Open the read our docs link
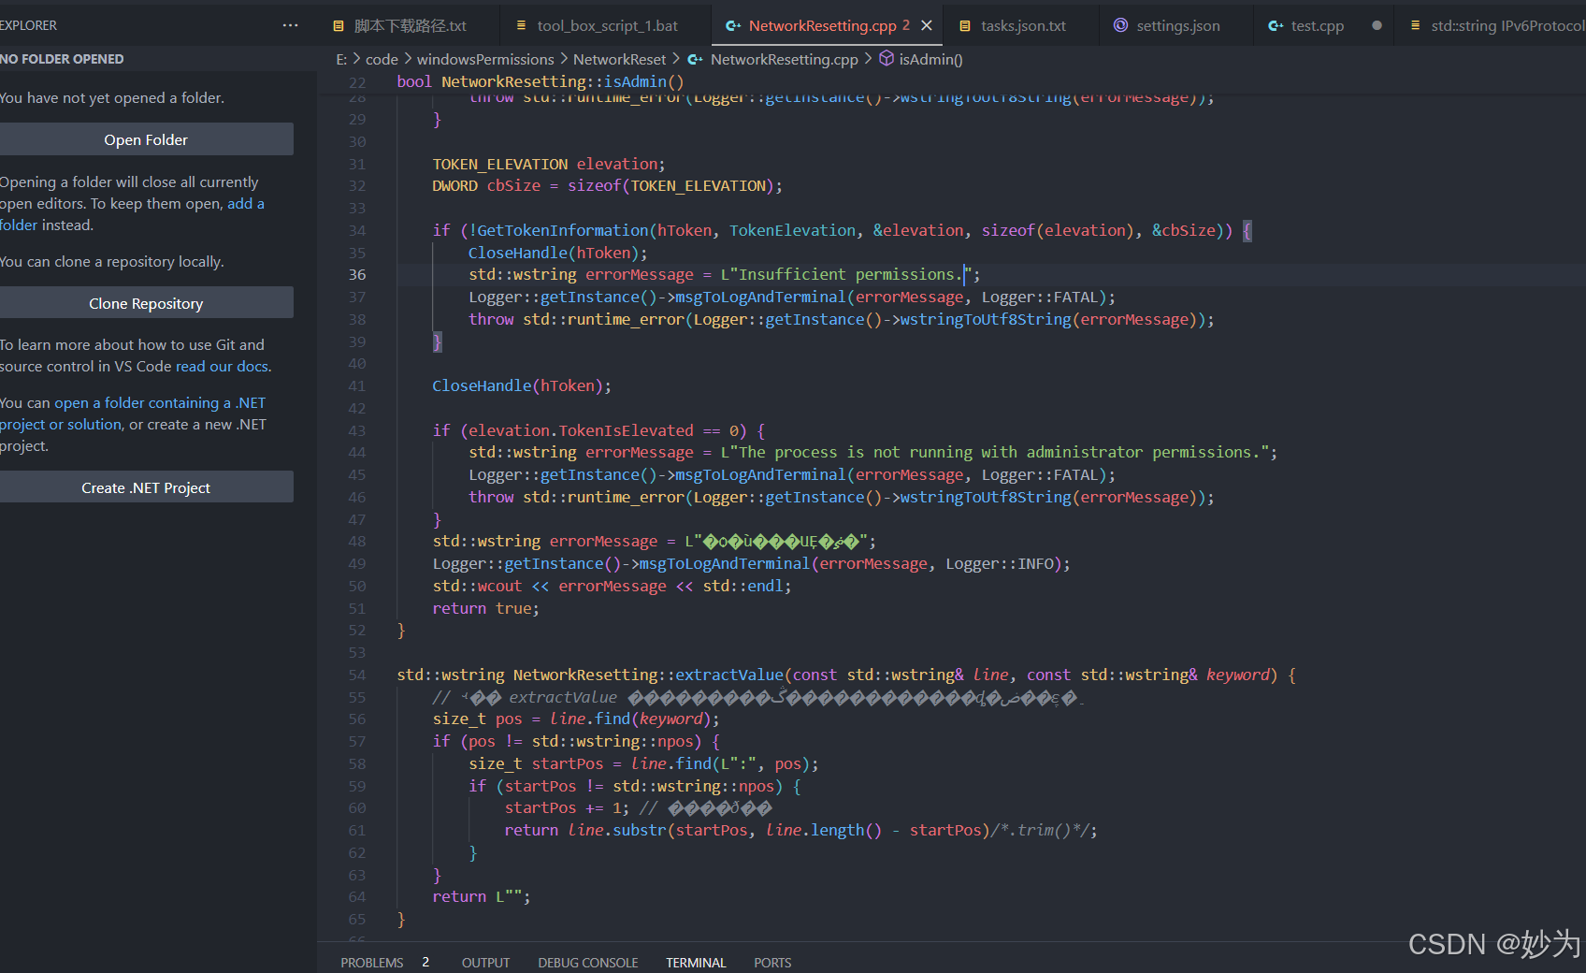The width and height of the screenshot is (1586, 973). (x=221, y=366)
